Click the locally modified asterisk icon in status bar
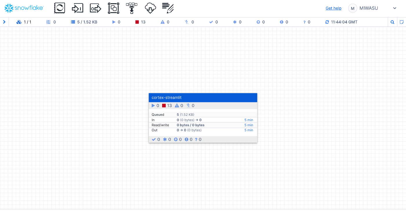This screenshot has width=406, height=211. tap(235, 22)
